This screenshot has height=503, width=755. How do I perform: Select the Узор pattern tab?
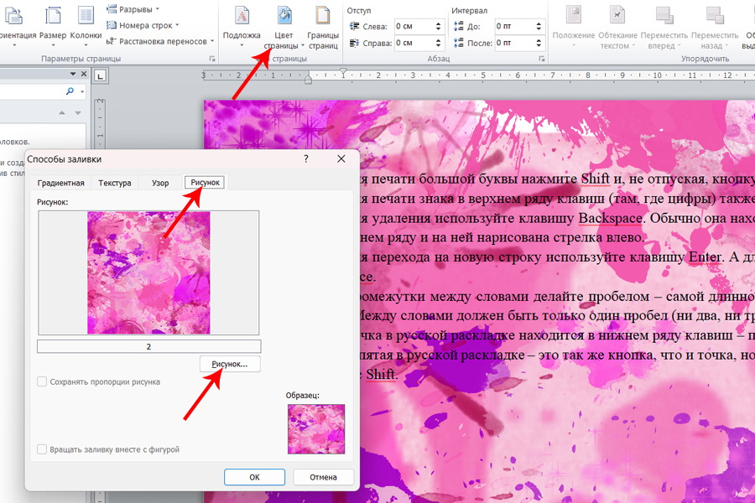click(160, 183)
